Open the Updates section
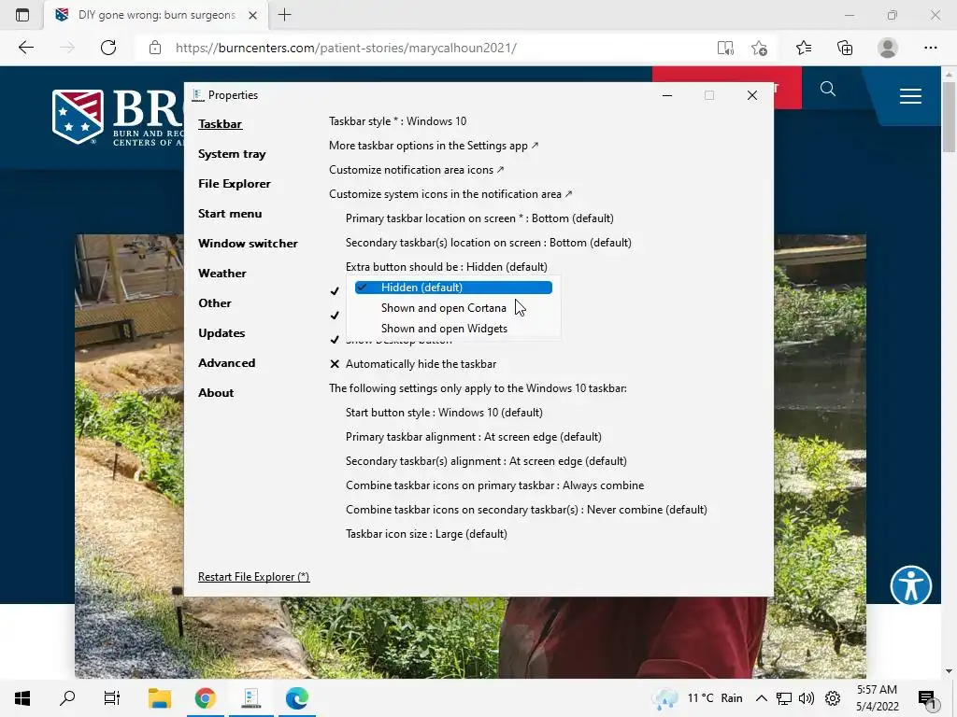957x717 pixels. (x=221, y=333)
